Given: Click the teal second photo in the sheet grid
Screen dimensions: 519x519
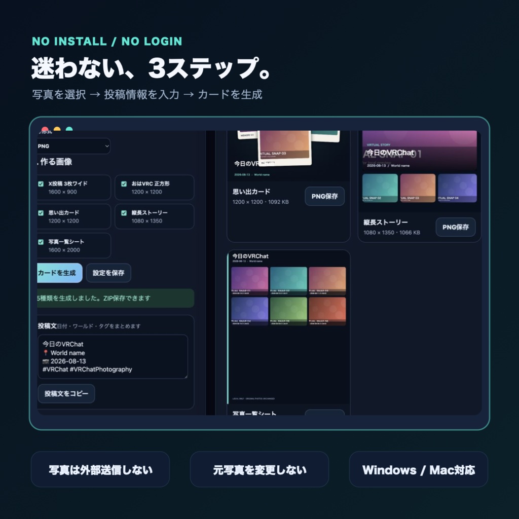Looking at the screenshot, I should click(x=288, y=281).
